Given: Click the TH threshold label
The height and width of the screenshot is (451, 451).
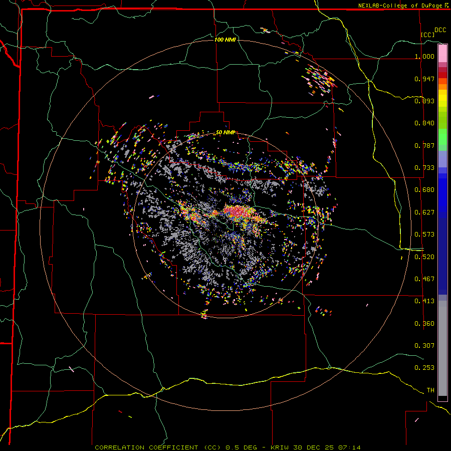Looking at the screenshot, I should point(430,390).
